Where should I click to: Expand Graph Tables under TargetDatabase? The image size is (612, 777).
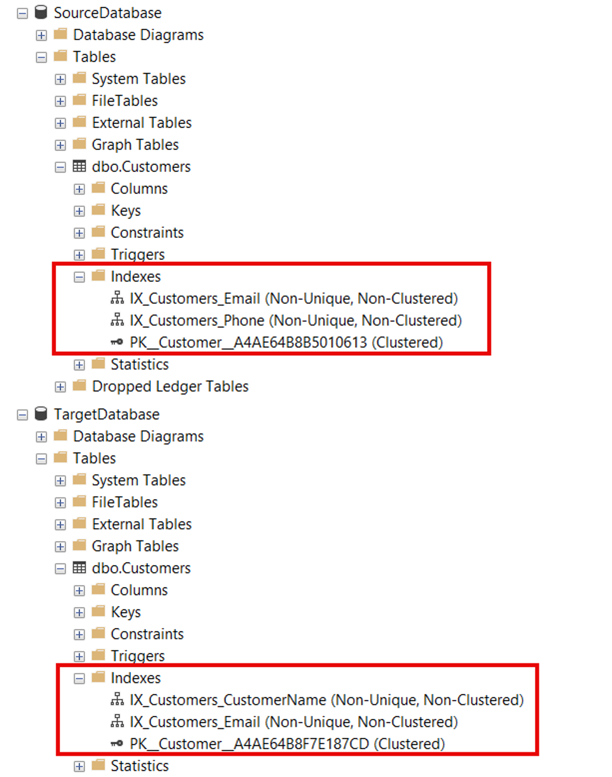point(60,547)
